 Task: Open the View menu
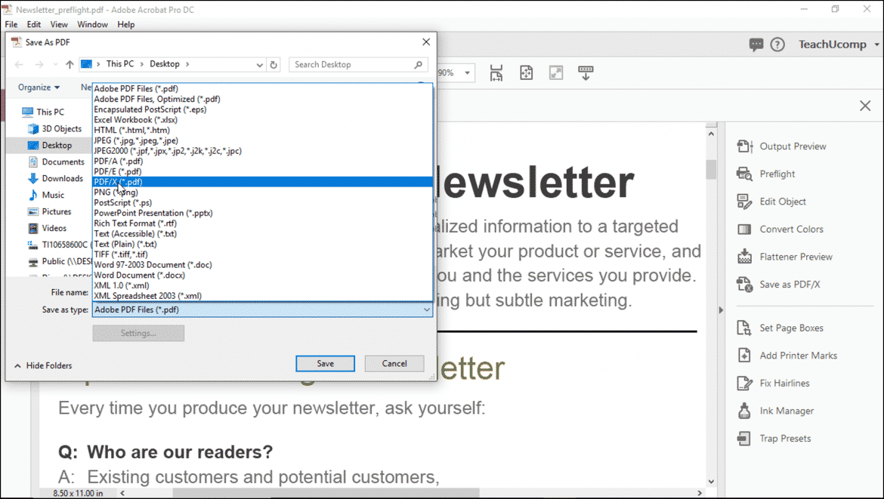pyautogui.click(x=58, y=23)
